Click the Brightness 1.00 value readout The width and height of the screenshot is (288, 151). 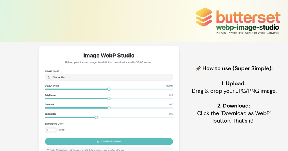tap(171, 95)
